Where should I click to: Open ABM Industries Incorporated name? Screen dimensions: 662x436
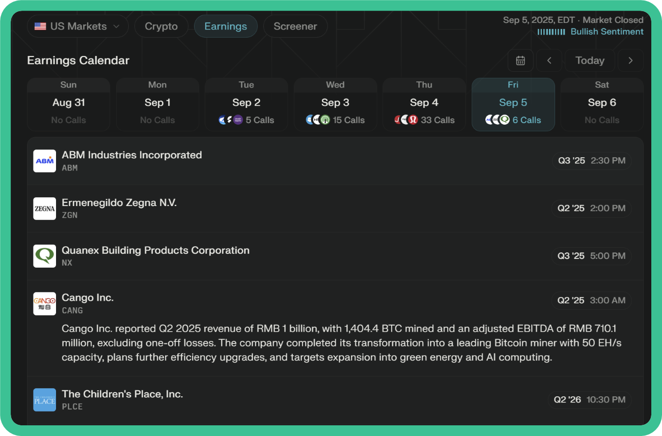coord(132,155)
